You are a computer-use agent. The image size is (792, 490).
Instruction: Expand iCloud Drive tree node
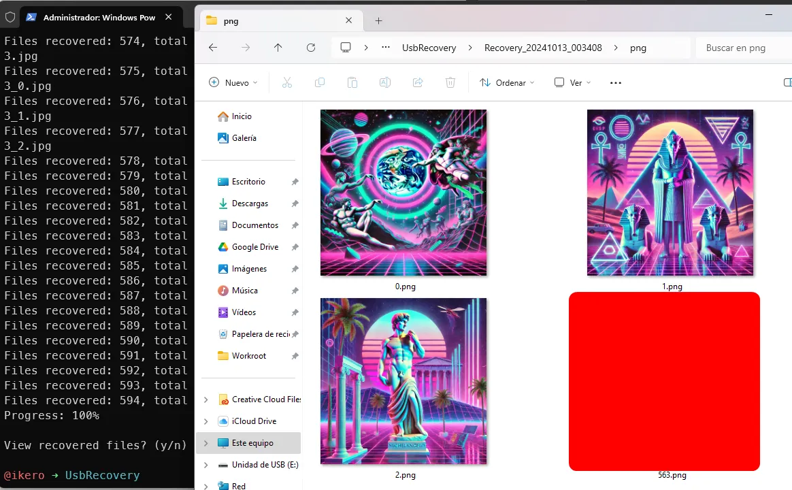click(205, 421)
